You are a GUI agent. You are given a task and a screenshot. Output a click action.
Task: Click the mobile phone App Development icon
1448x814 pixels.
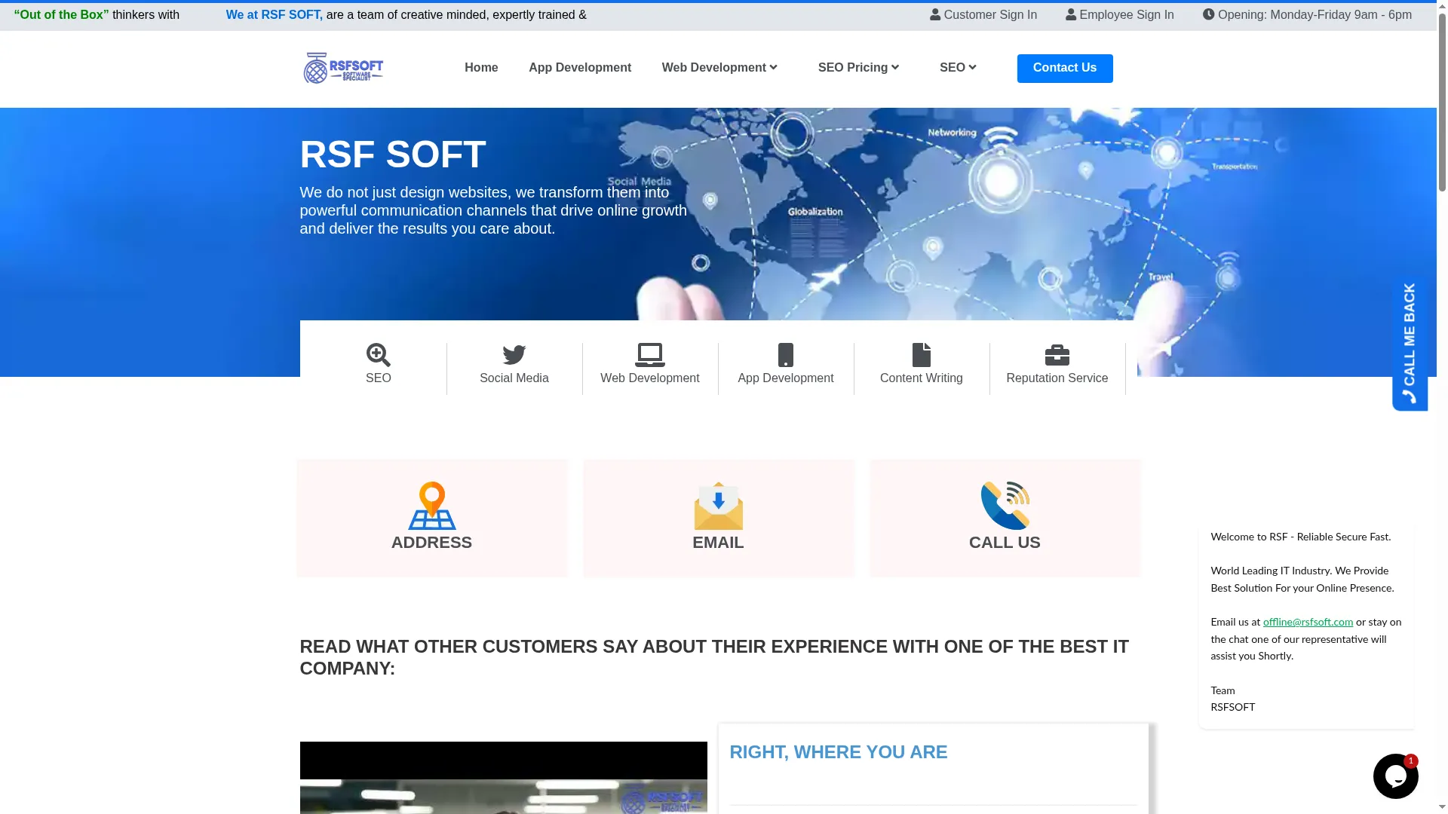[786, 355]
